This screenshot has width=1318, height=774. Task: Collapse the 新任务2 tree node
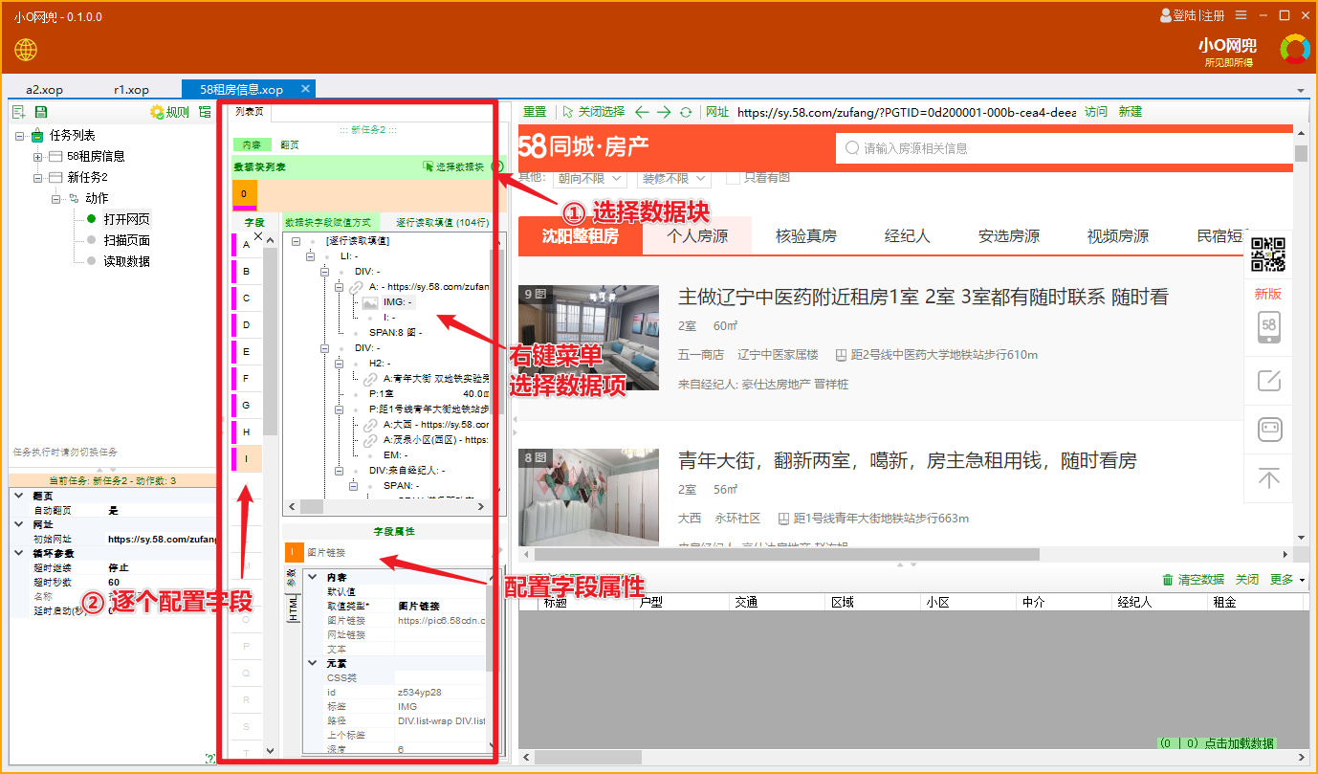37,177
